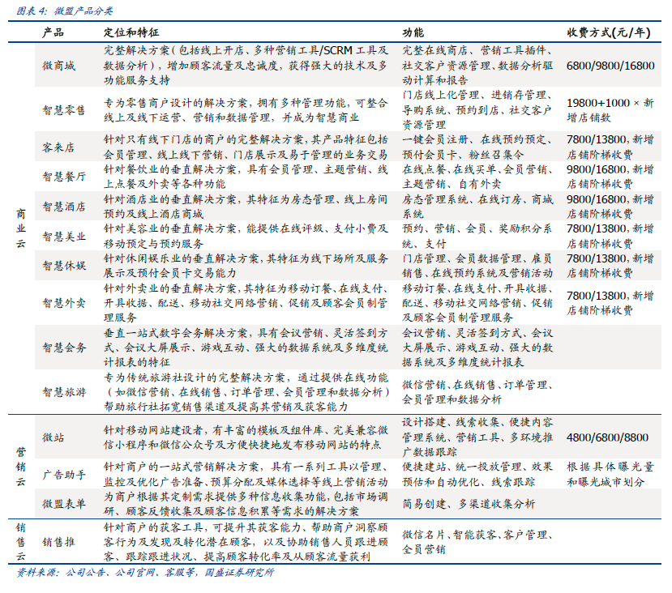Image resolution: width=672 pixels, height=593 pixels.
Task: Select the 智慧酒店 product cell
Action: pyautogui.click(x=64, y=207)
